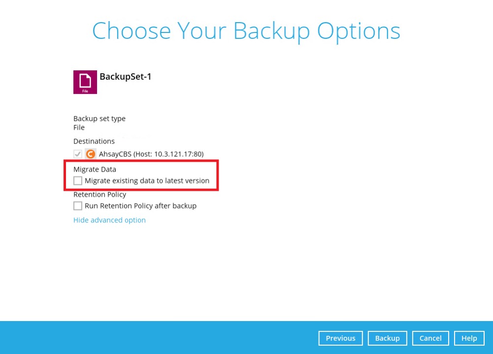Click the Choose Your Backup Options heading
The image size is (493, 354).
(x=246, y=30)
